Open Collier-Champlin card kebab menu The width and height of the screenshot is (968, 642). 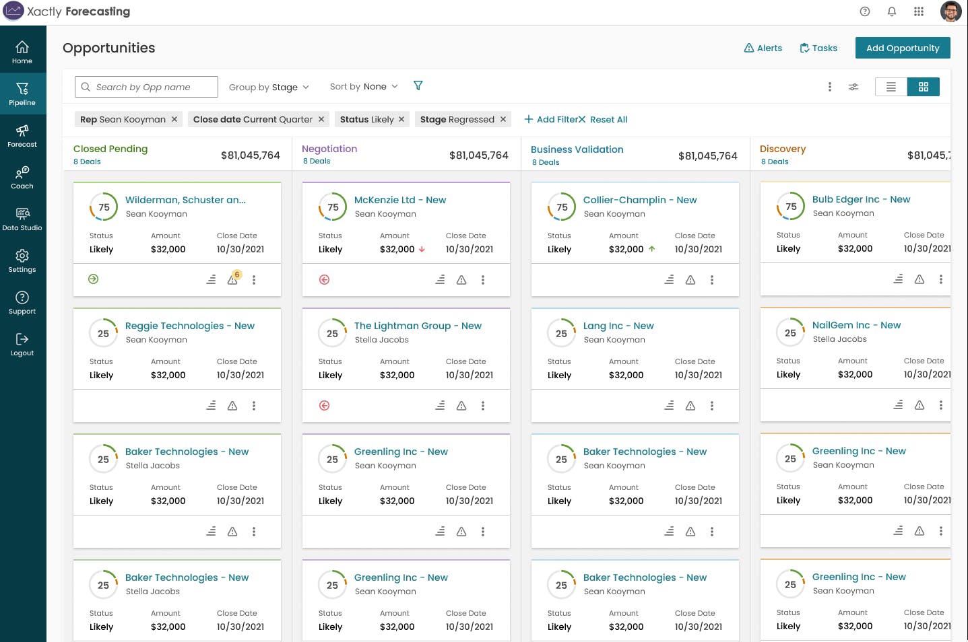712,280
